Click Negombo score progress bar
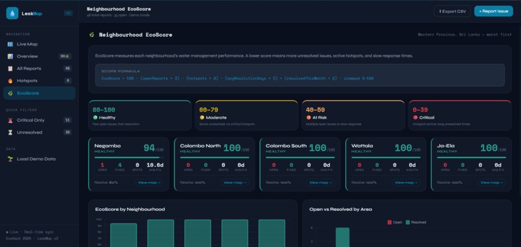This screenshot has width=521, height=247. tap(129, 157)
